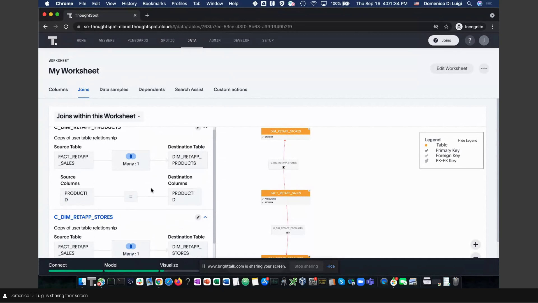
Task: Click the Visualize progress step
Action: click(169, 265)
